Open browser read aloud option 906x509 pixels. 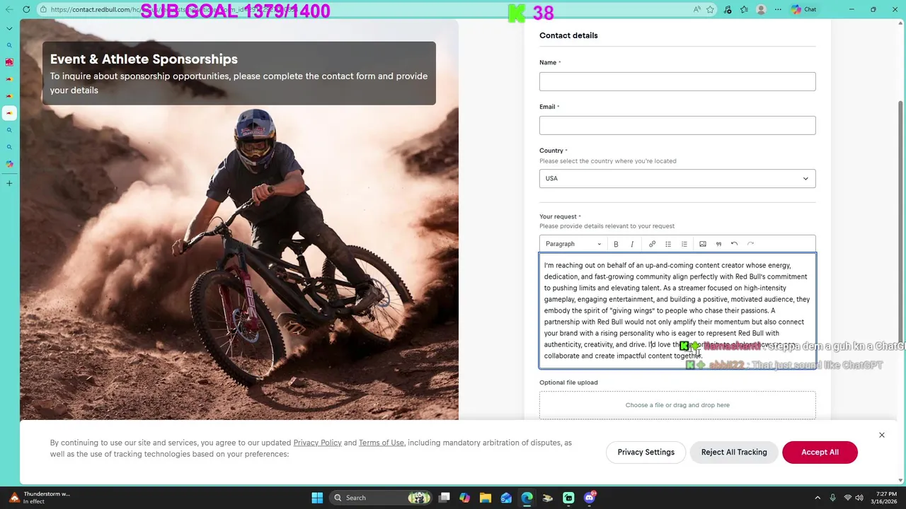click(x=697, y=9)
